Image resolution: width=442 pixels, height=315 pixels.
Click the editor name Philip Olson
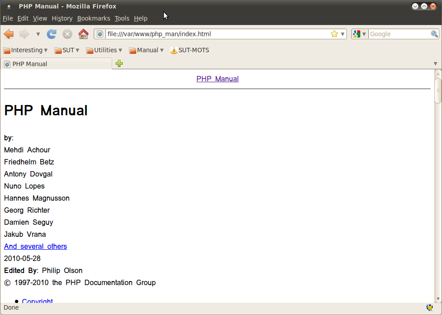(x=63, y=271)
